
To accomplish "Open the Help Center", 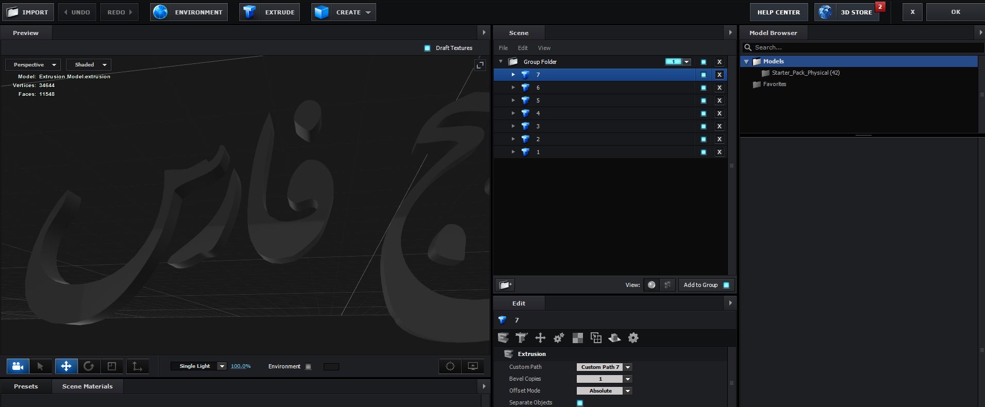I will 778,12.
